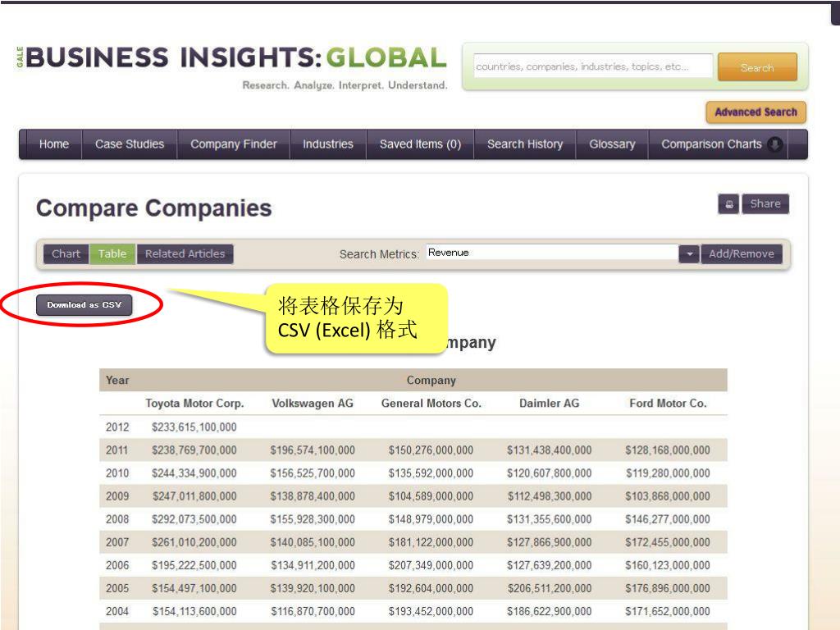
Task: Open Glossary menu item
Action: pos(612,144)
